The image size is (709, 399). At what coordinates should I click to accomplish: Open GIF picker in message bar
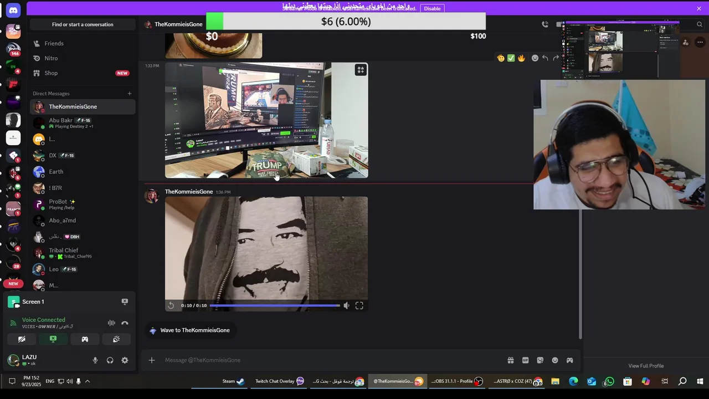point(526,360)
